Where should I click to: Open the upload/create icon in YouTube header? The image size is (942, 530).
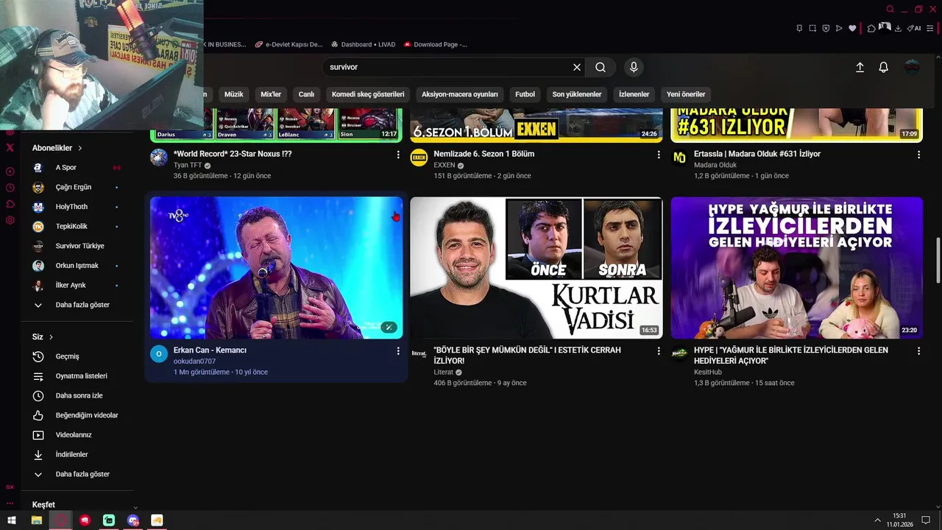tap(860, 67)
